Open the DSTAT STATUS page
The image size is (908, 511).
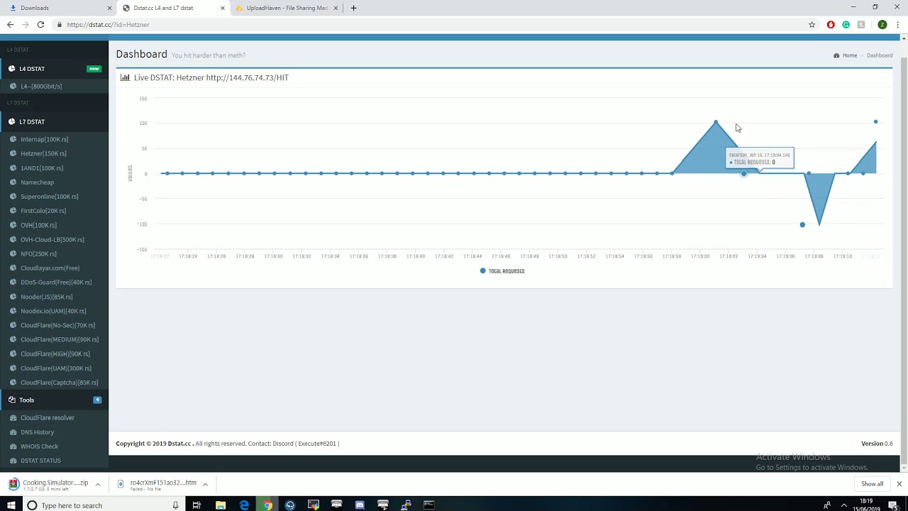pos(40,461)
